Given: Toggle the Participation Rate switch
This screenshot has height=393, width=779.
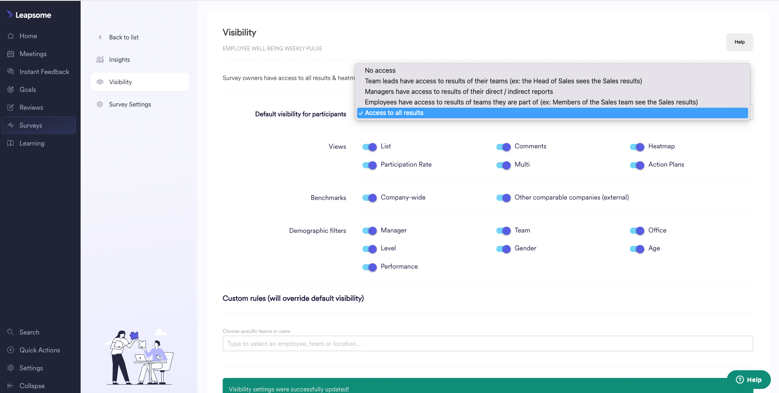Looking at the screenshot, I should 369,165.
